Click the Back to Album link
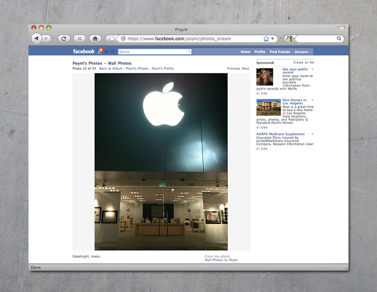 (x=111, y=69)
